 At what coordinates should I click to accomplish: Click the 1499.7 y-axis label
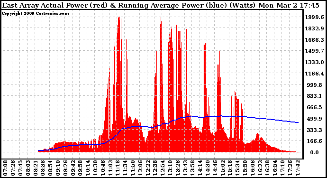click(x=315, y=51)
